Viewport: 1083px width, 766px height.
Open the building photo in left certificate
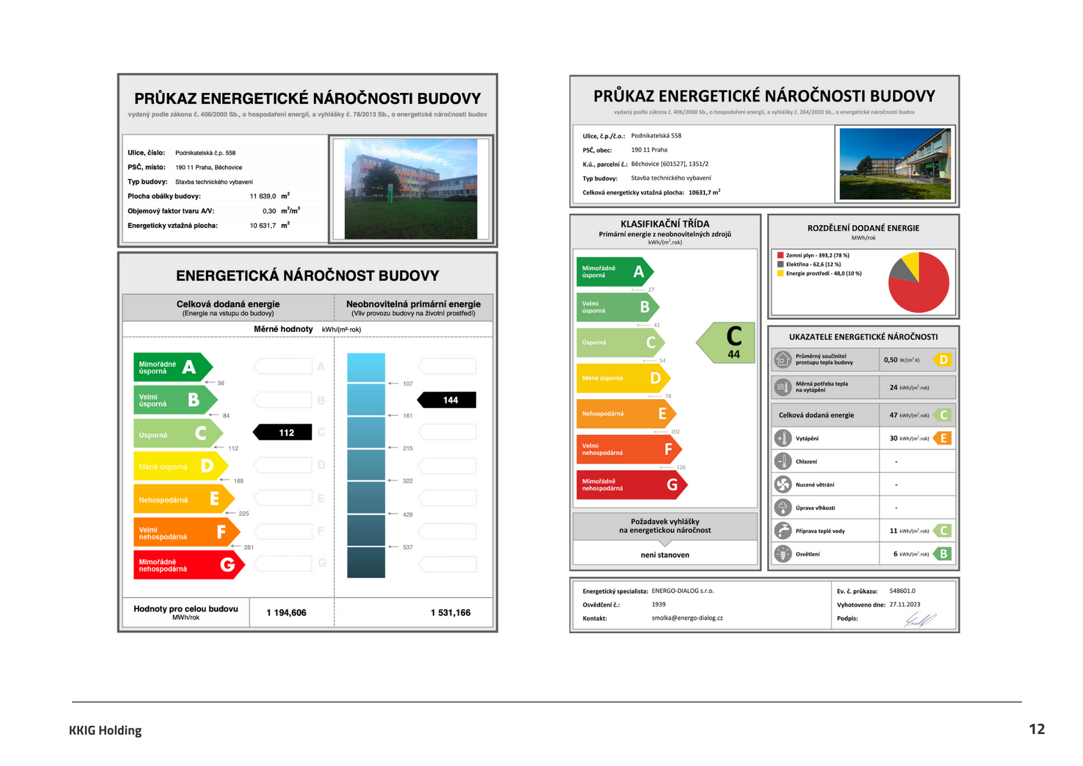pos(411,189)
